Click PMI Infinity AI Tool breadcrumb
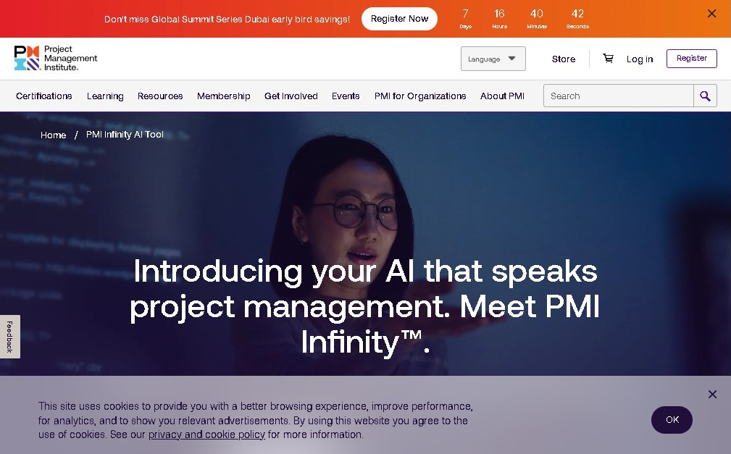The image size is (731, 454). 125,135
